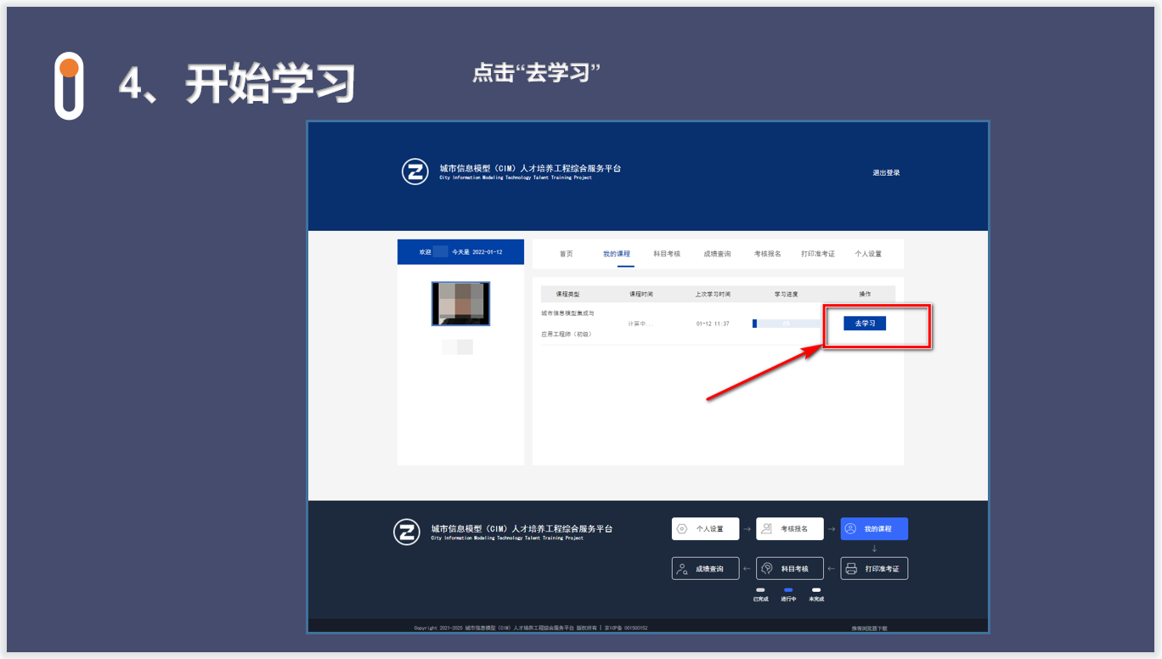The width and height of the screenshot is (1162, 659).
Task: Click the 操作 column header
Action: tap(865, 294)
